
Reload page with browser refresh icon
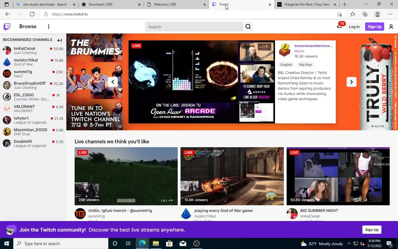click(32, 14)
